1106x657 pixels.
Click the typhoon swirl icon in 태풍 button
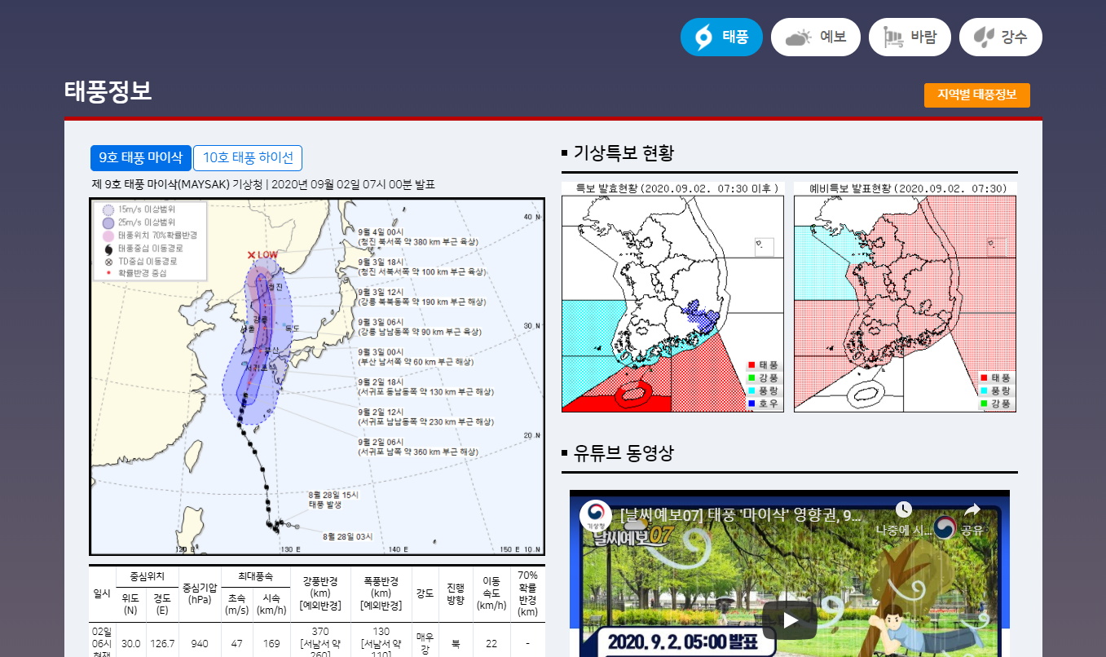pyautogui.click(x=703, y=37)
